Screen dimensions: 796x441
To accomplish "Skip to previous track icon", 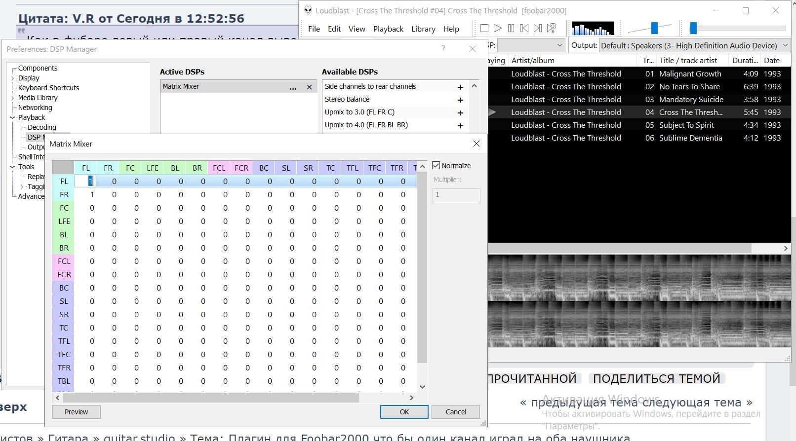I will pyautogui.click(x=524, y=29).
